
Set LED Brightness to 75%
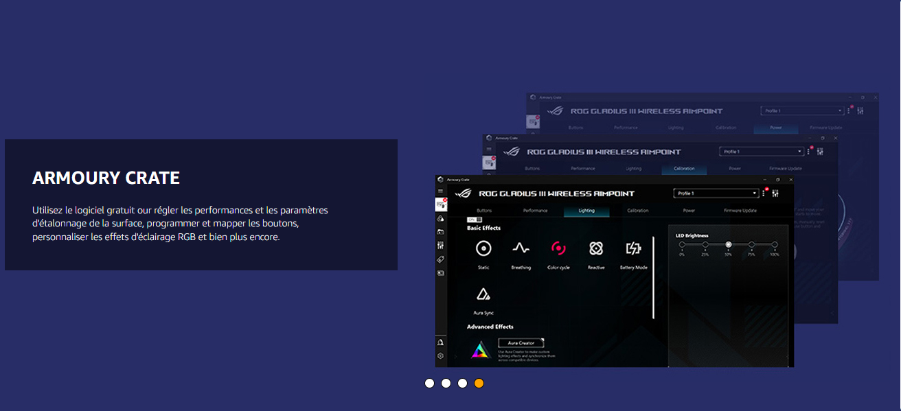[752, 244]
